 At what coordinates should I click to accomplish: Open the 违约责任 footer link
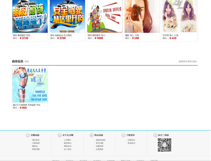click(36, 140)
